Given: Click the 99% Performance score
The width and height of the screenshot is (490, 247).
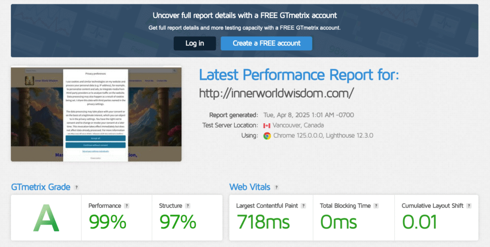Looking at the screenshot, I should pyautogui.click(x=108, y=222).
